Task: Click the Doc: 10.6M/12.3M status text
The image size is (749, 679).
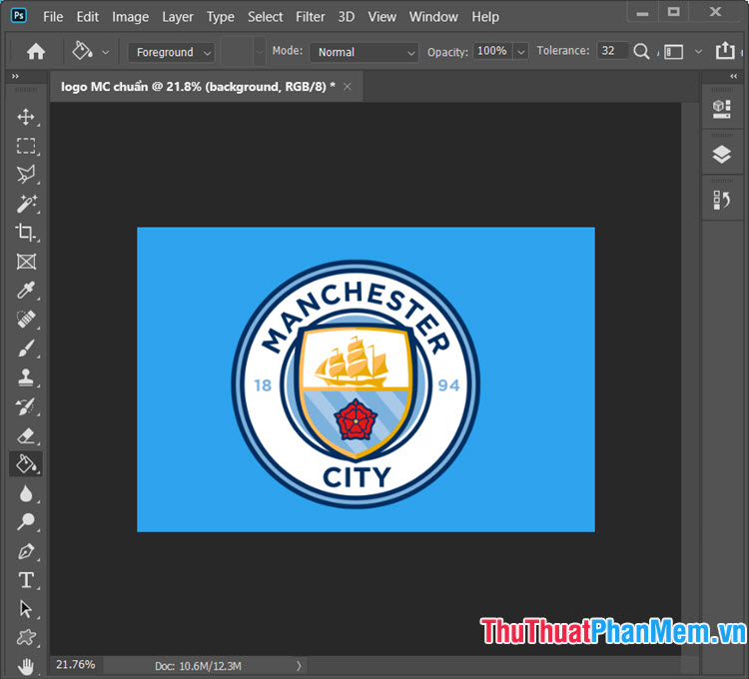Action: pyautogui.click(x=199, y=666)
